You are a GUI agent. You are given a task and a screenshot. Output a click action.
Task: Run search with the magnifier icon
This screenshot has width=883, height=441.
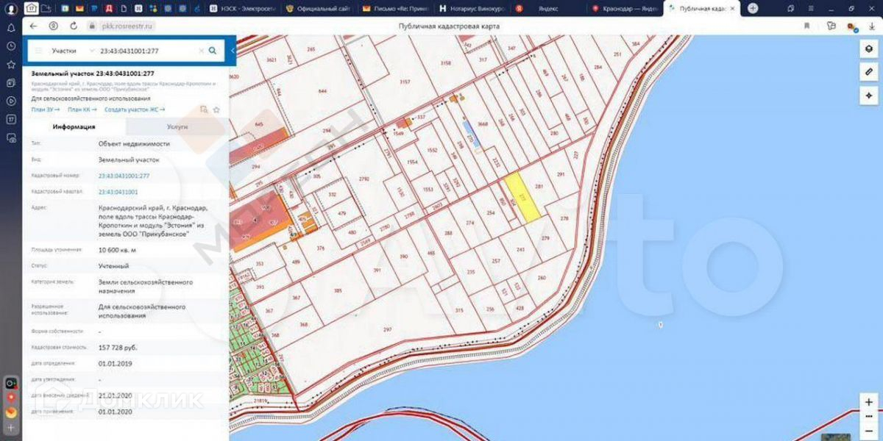(213, 51)
